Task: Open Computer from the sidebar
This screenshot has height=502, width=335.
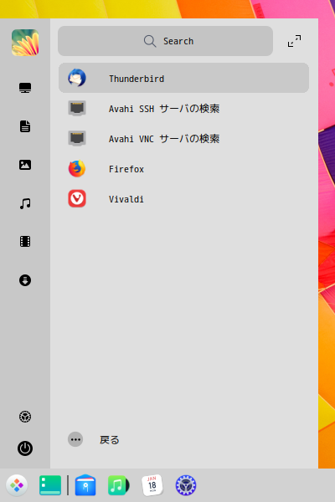Action: (x=25, y=88)
